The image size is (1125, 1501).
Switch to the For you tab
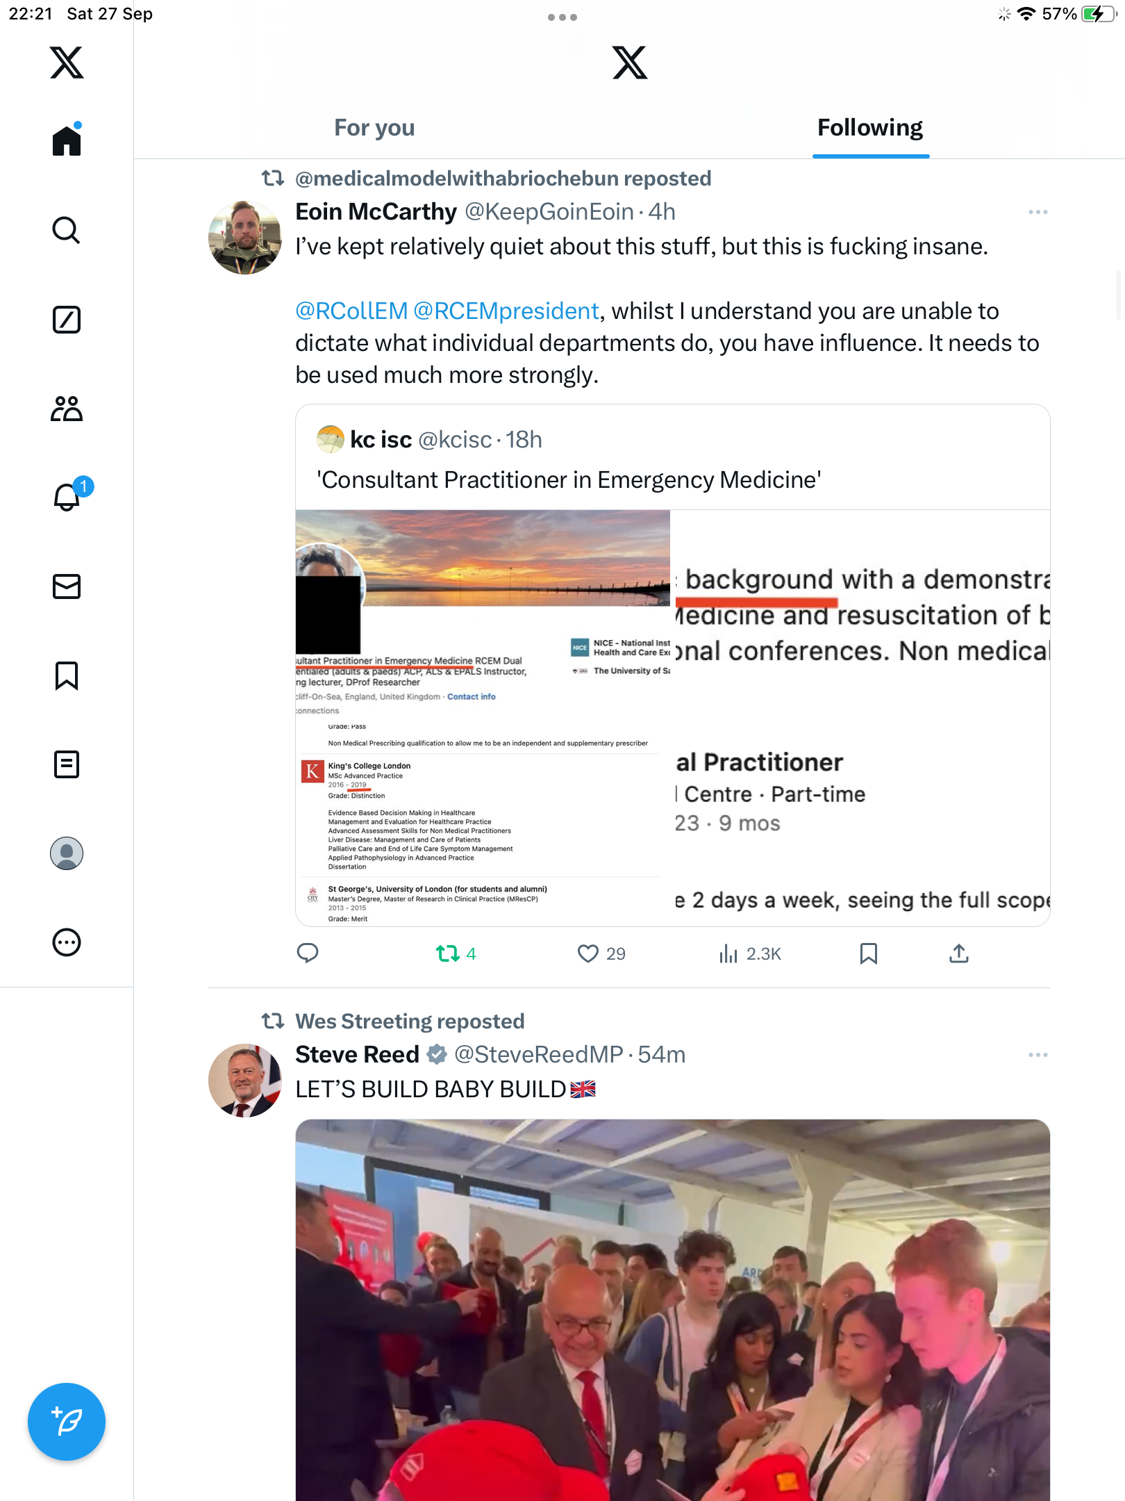(x=374, y=128)
